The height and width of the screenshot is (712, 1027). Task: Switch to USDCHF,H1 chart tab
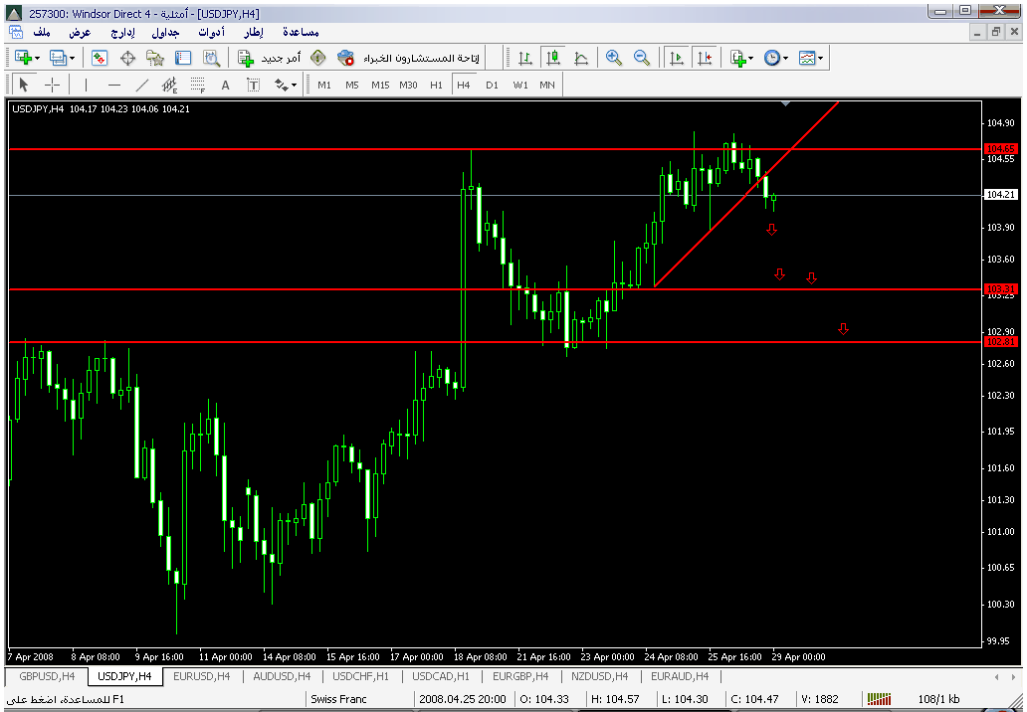click(361, 676)
